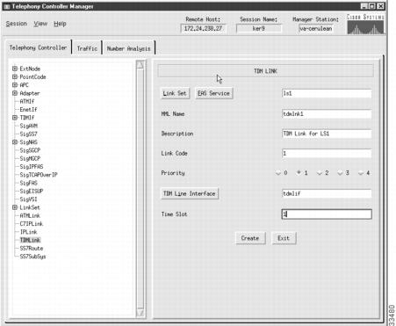Maximize the Telephony Controller Manager window

[x=371, y=6]
